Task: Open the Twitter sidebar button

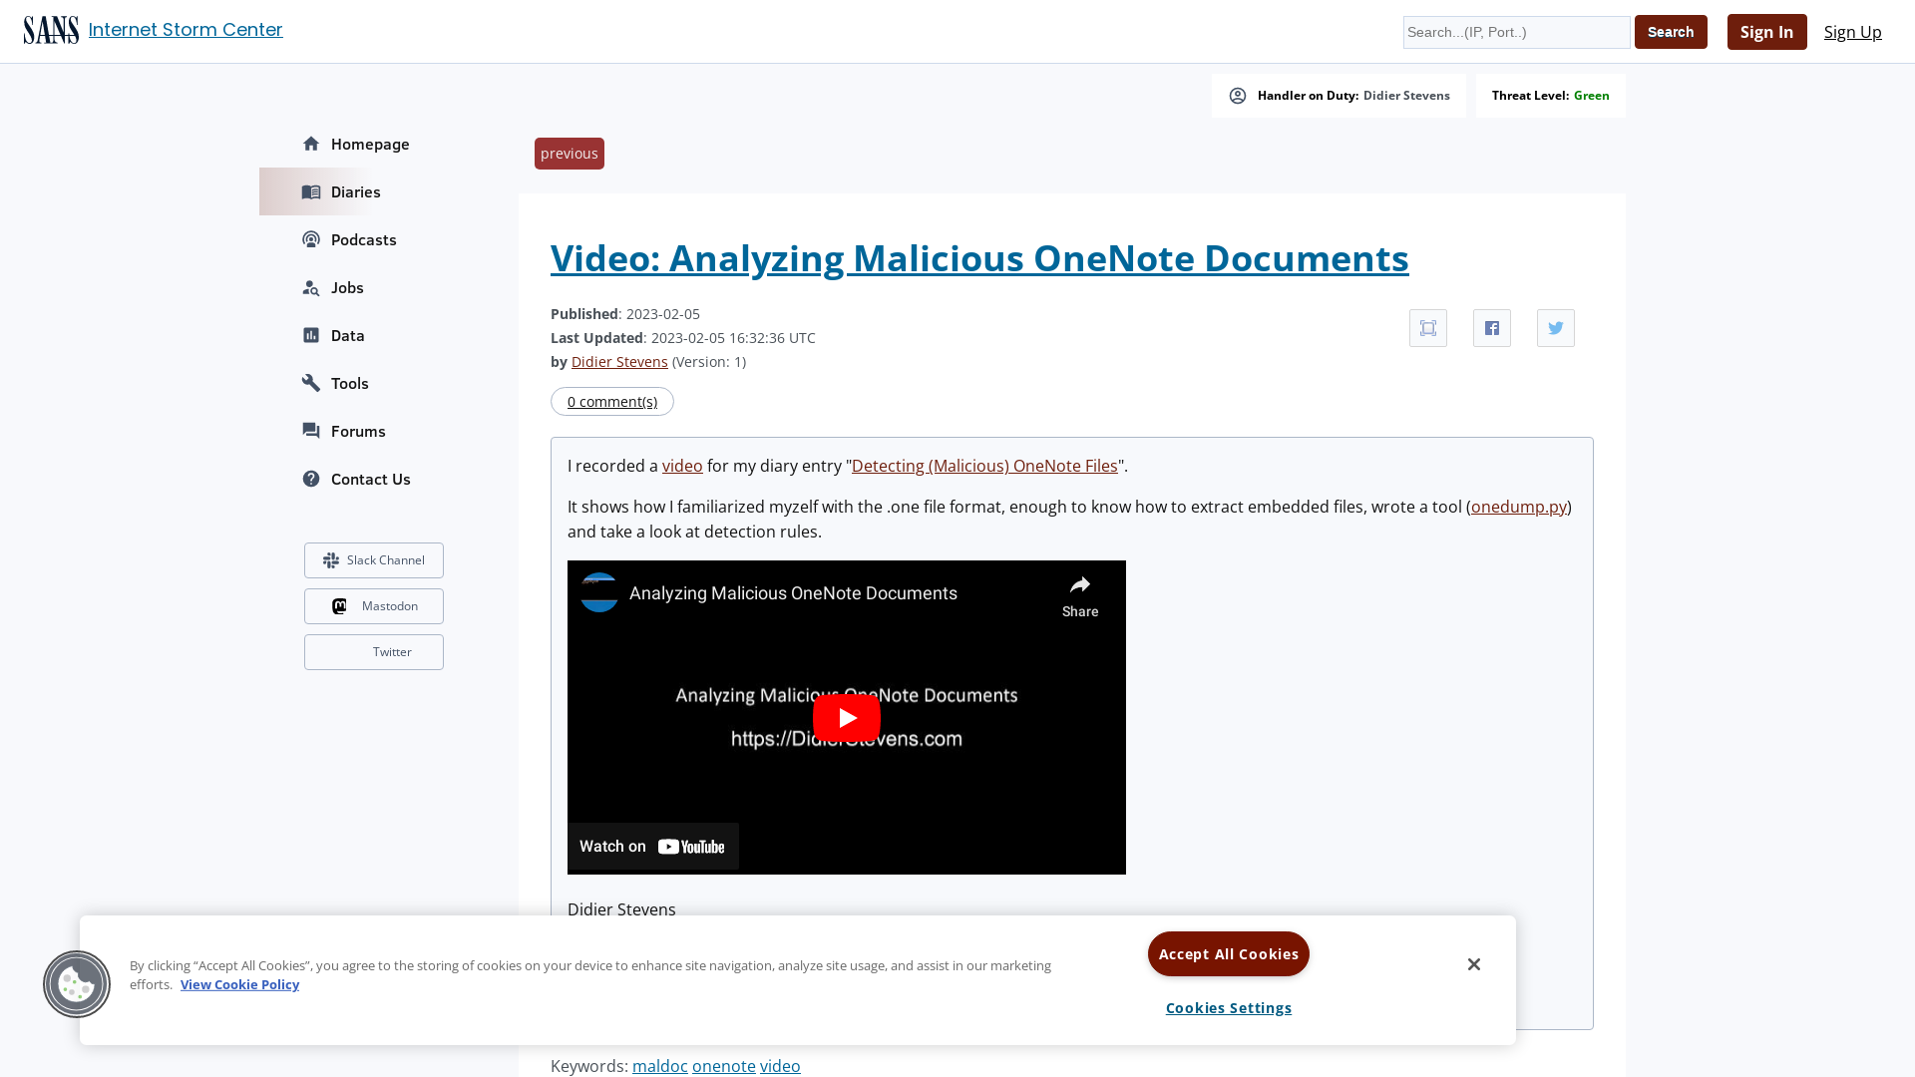Action: pos(374,652)
